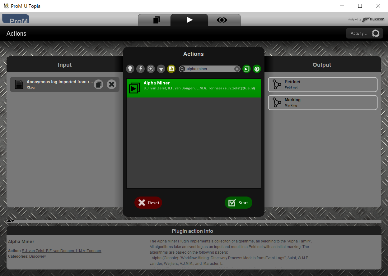Switch to the Actions play tab
Screen dimensions: 388x276
tap(189, 20)
